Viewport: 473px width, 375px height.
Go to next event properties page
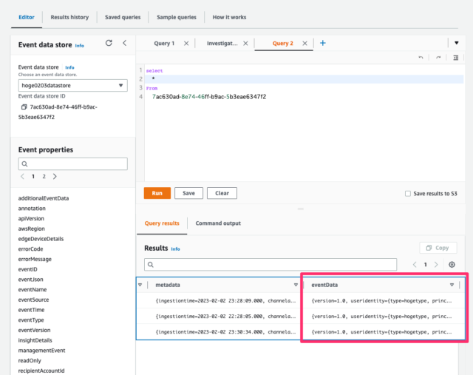tap(55, 176)
